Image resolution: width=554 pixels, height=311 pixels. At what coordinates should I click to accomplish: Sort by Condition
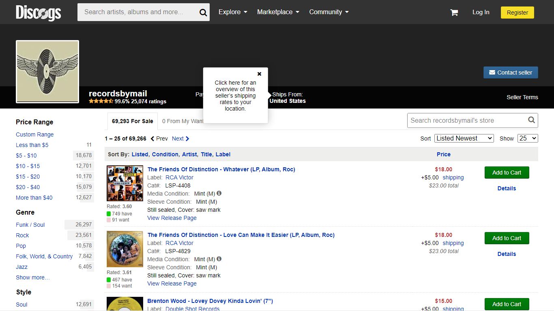[165, 154]
